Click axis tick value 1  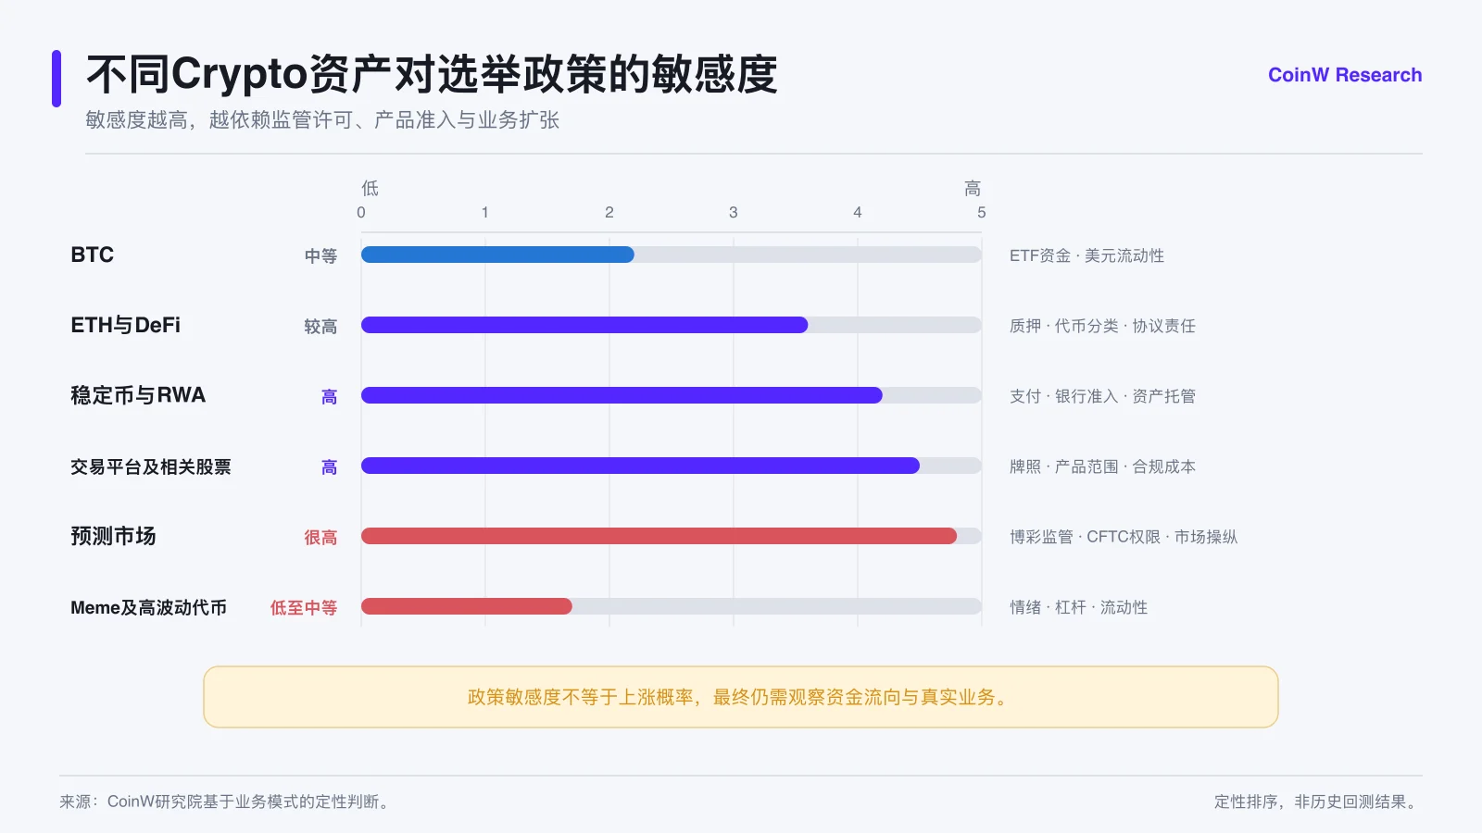point(485,212)
